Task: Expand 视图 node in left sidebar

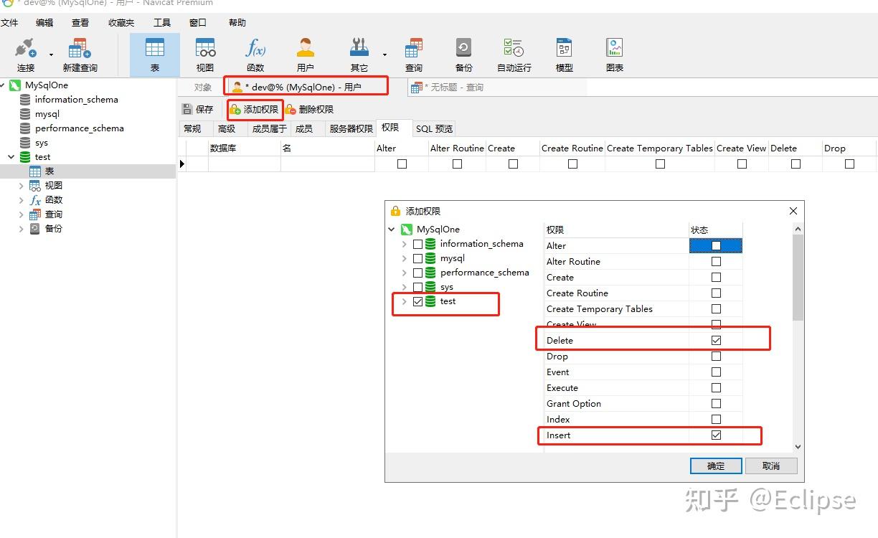Action: [22, 186]
